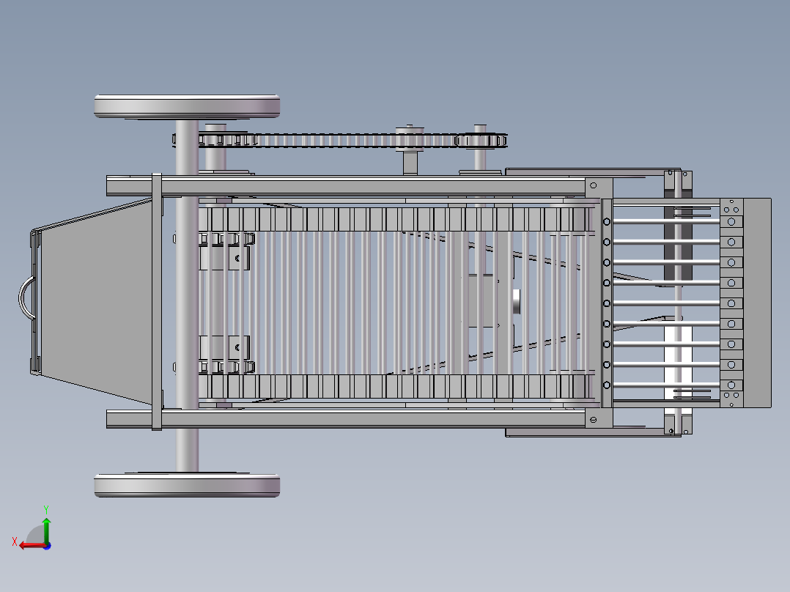
Task: Click the red X axis arrow on the triad
Action: coord(28,544)
